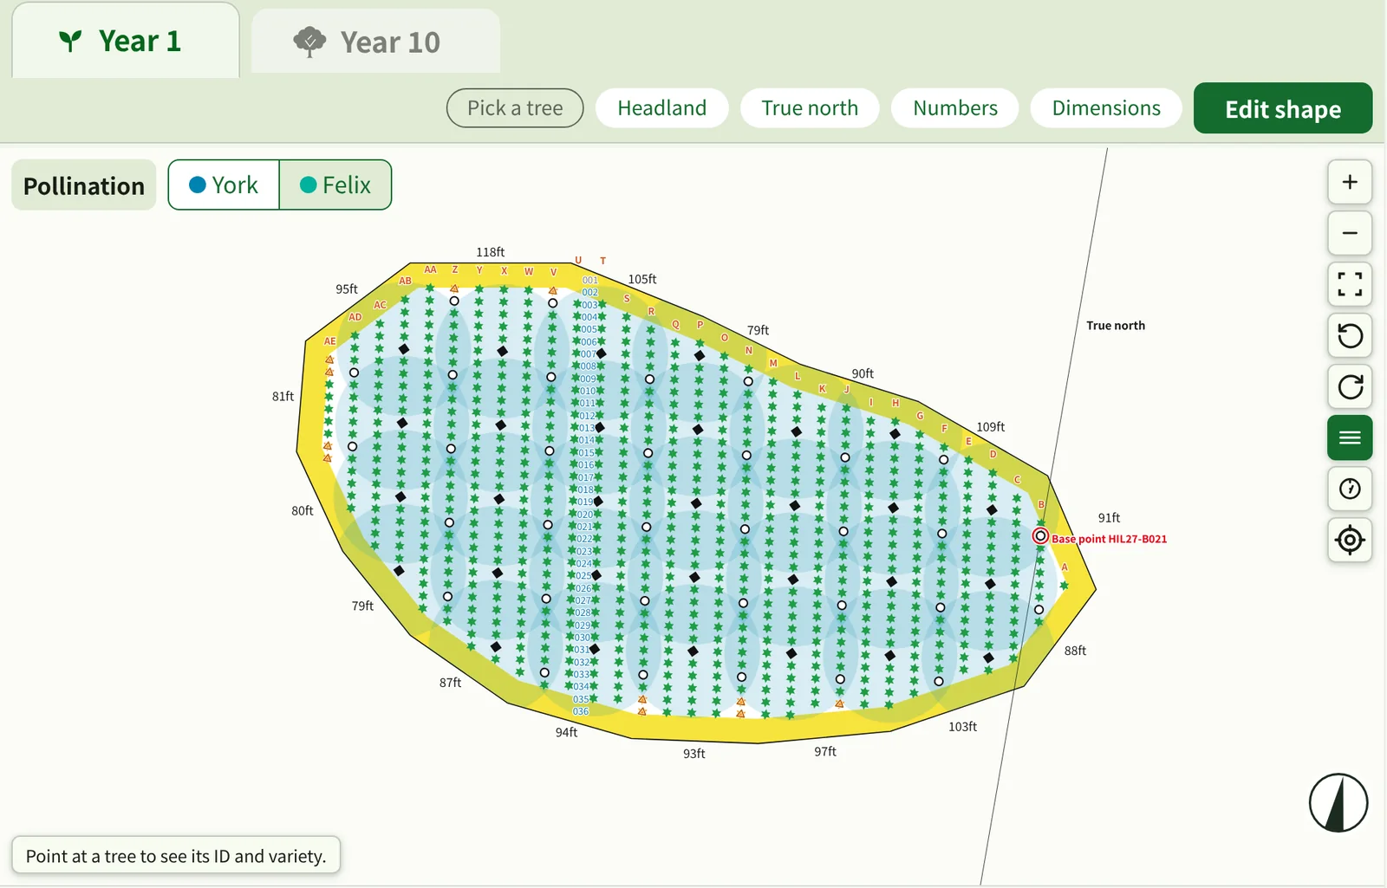This screenshot has width=1387, height=888.
Task: Zoom out with the minus icon
Action: click(x=1350, y=233)
